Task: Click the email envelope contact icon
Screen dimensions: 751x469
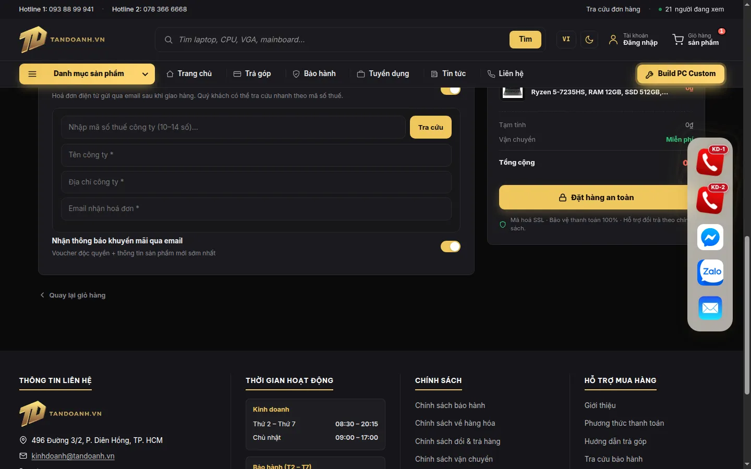Action: (x=710, y=308)
